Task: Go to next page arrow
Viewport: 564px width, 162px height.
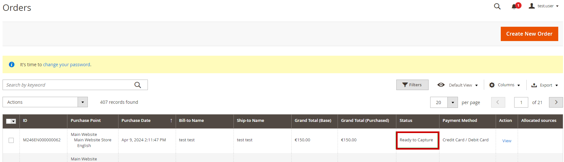Action: pos(556,102)
